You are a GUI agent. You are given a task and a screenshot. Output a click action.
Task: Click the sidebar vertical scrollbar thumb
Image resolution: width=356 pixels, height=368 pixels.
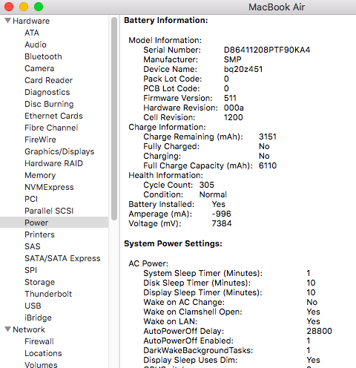tap(114, 119)
